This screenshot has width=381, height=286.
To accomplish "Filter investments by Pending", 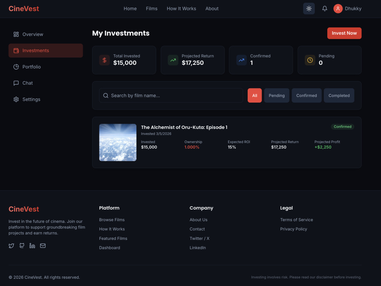I will click(277, 96).
